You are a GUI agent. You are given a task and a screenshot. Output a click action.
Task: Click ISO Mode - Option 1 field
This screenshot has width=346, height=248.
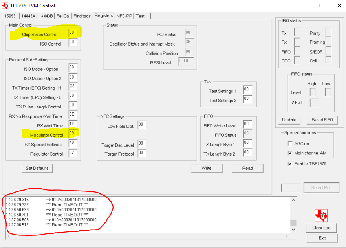pyautogui.click(x=73, y=67)
